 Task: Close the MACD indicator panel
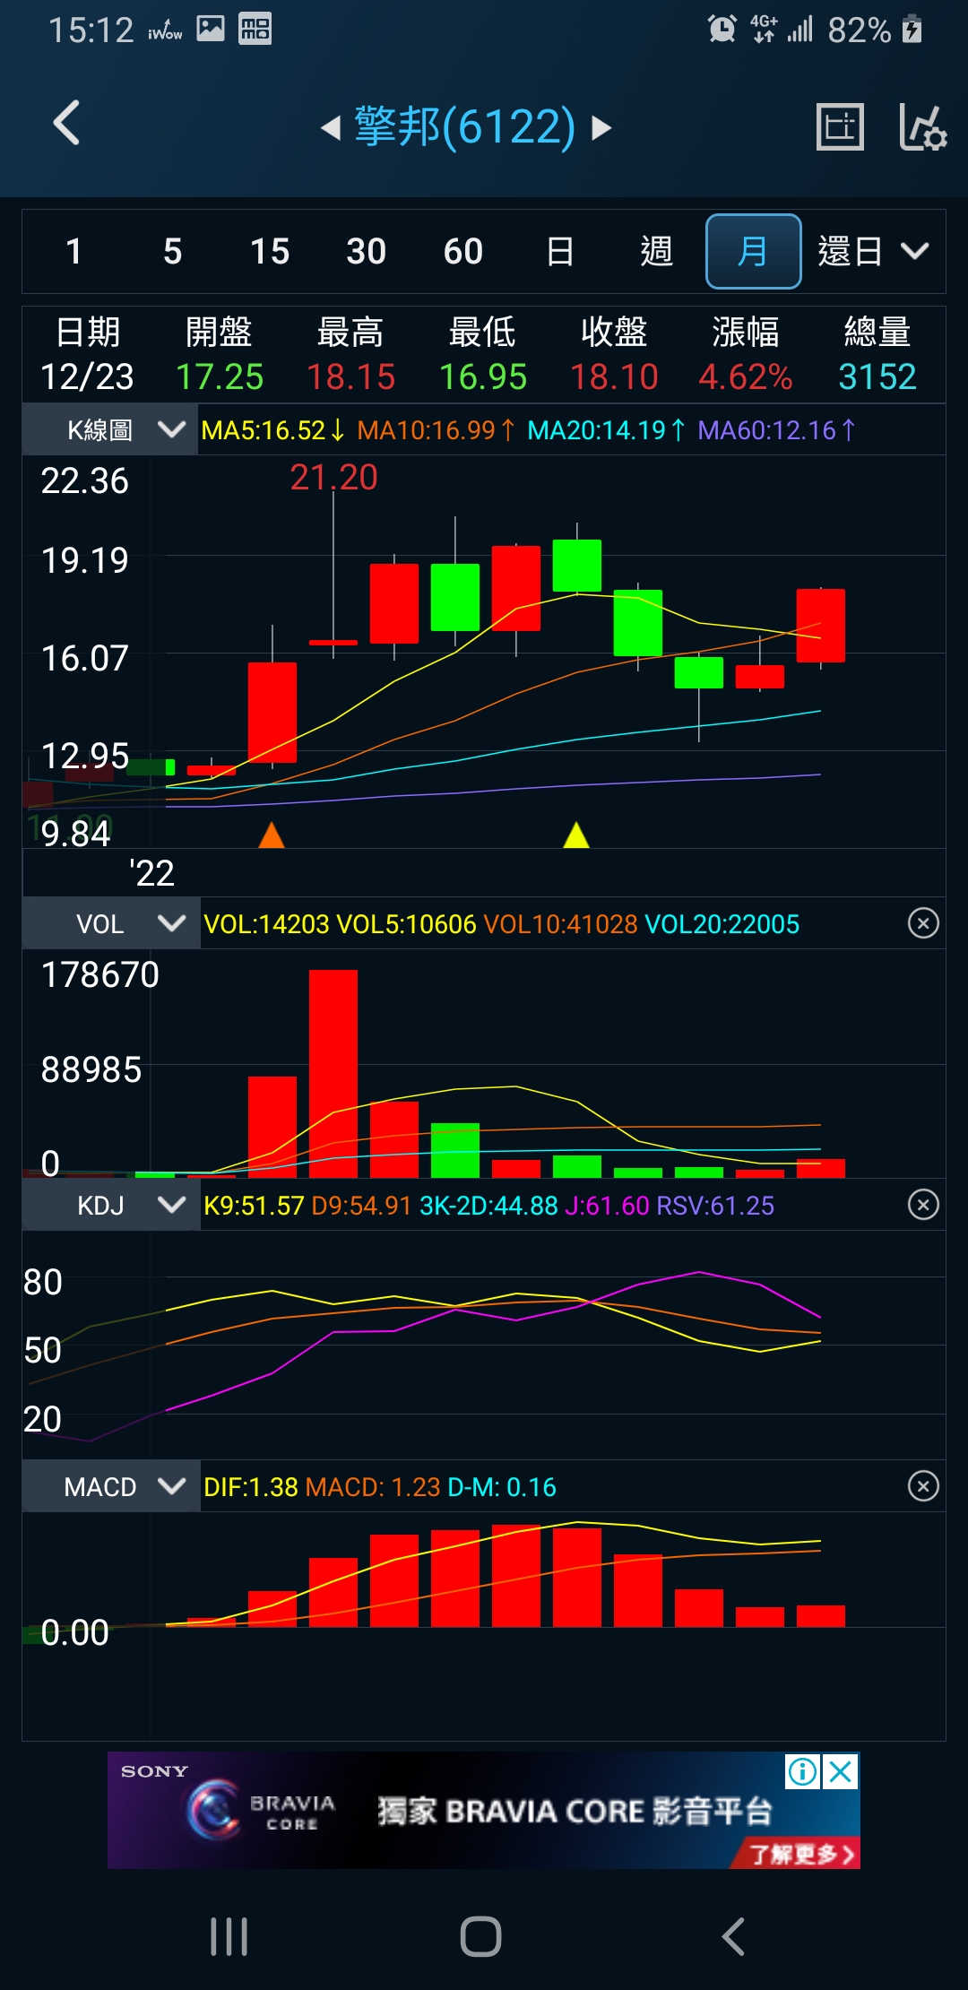pyautogui.click(x=923, y=1486)
